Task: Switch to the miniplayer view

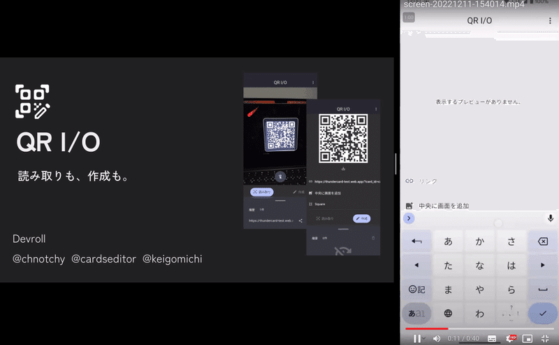Action: pos(528,338)
